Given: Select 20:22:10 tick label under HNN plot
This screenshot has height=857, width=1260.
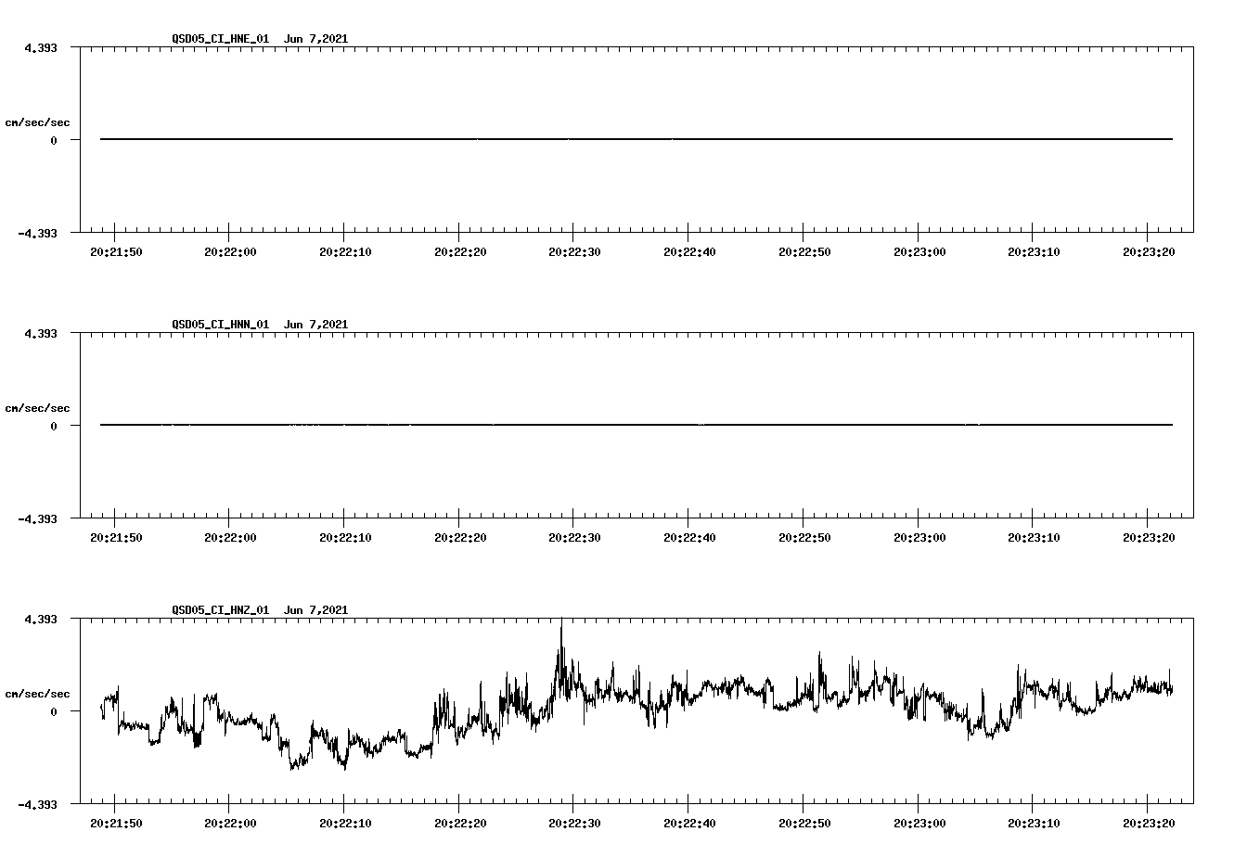Looking at the screenshot, I should pos(345,537).
